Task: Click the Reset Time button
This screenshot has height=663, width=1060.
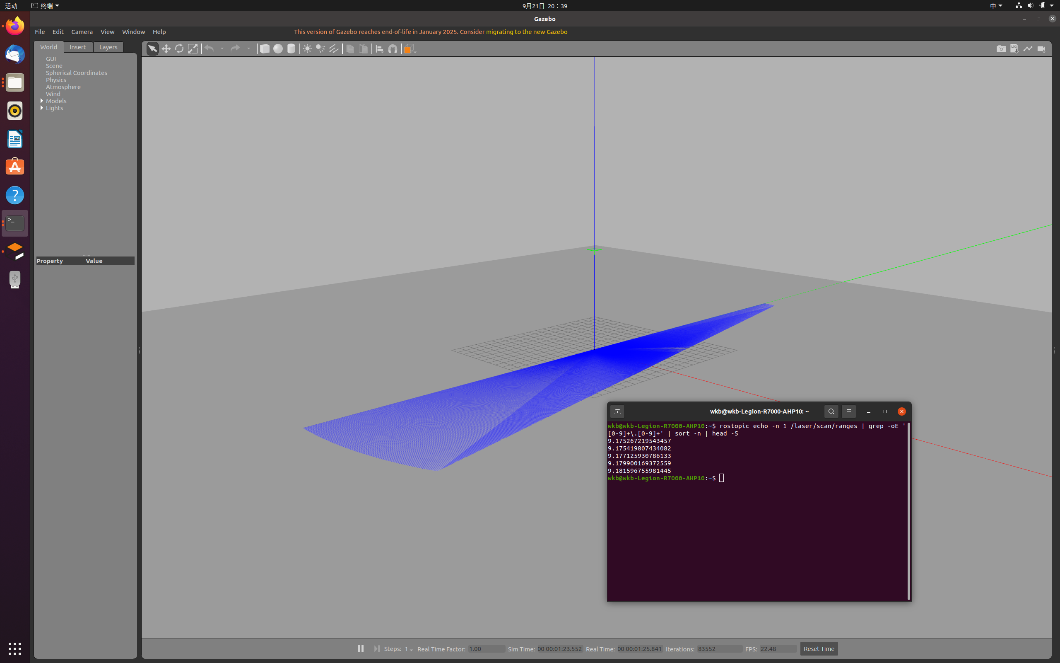Action: click(819, 648)
